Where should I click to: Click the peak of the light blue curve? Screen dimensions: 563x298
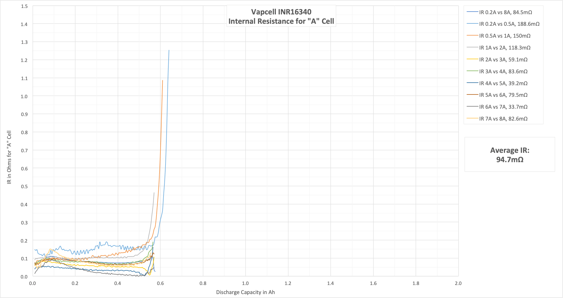pyautogui.click(x=169, y=51)
